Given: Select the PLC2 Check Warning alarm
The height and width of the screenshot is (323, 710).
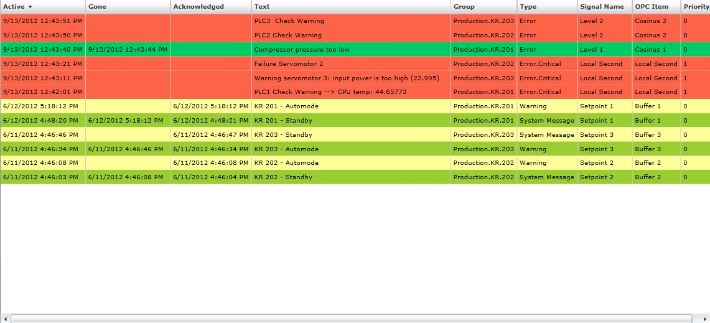Looking at the screenshot, I should 288,35.
